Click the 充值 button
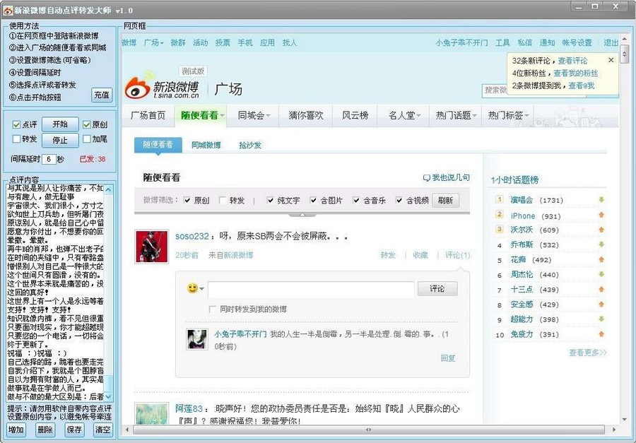This screenshot has height=443, width=636. point(102,95)
